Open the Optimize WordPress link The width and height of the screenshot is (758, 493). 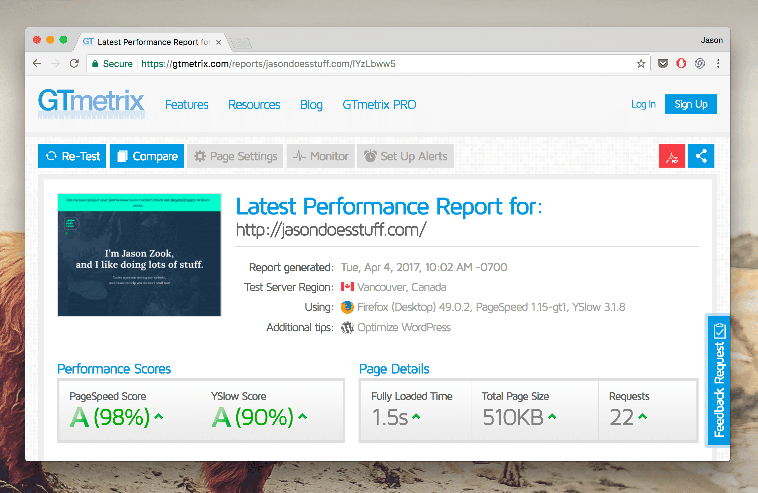tap(403, 327)
